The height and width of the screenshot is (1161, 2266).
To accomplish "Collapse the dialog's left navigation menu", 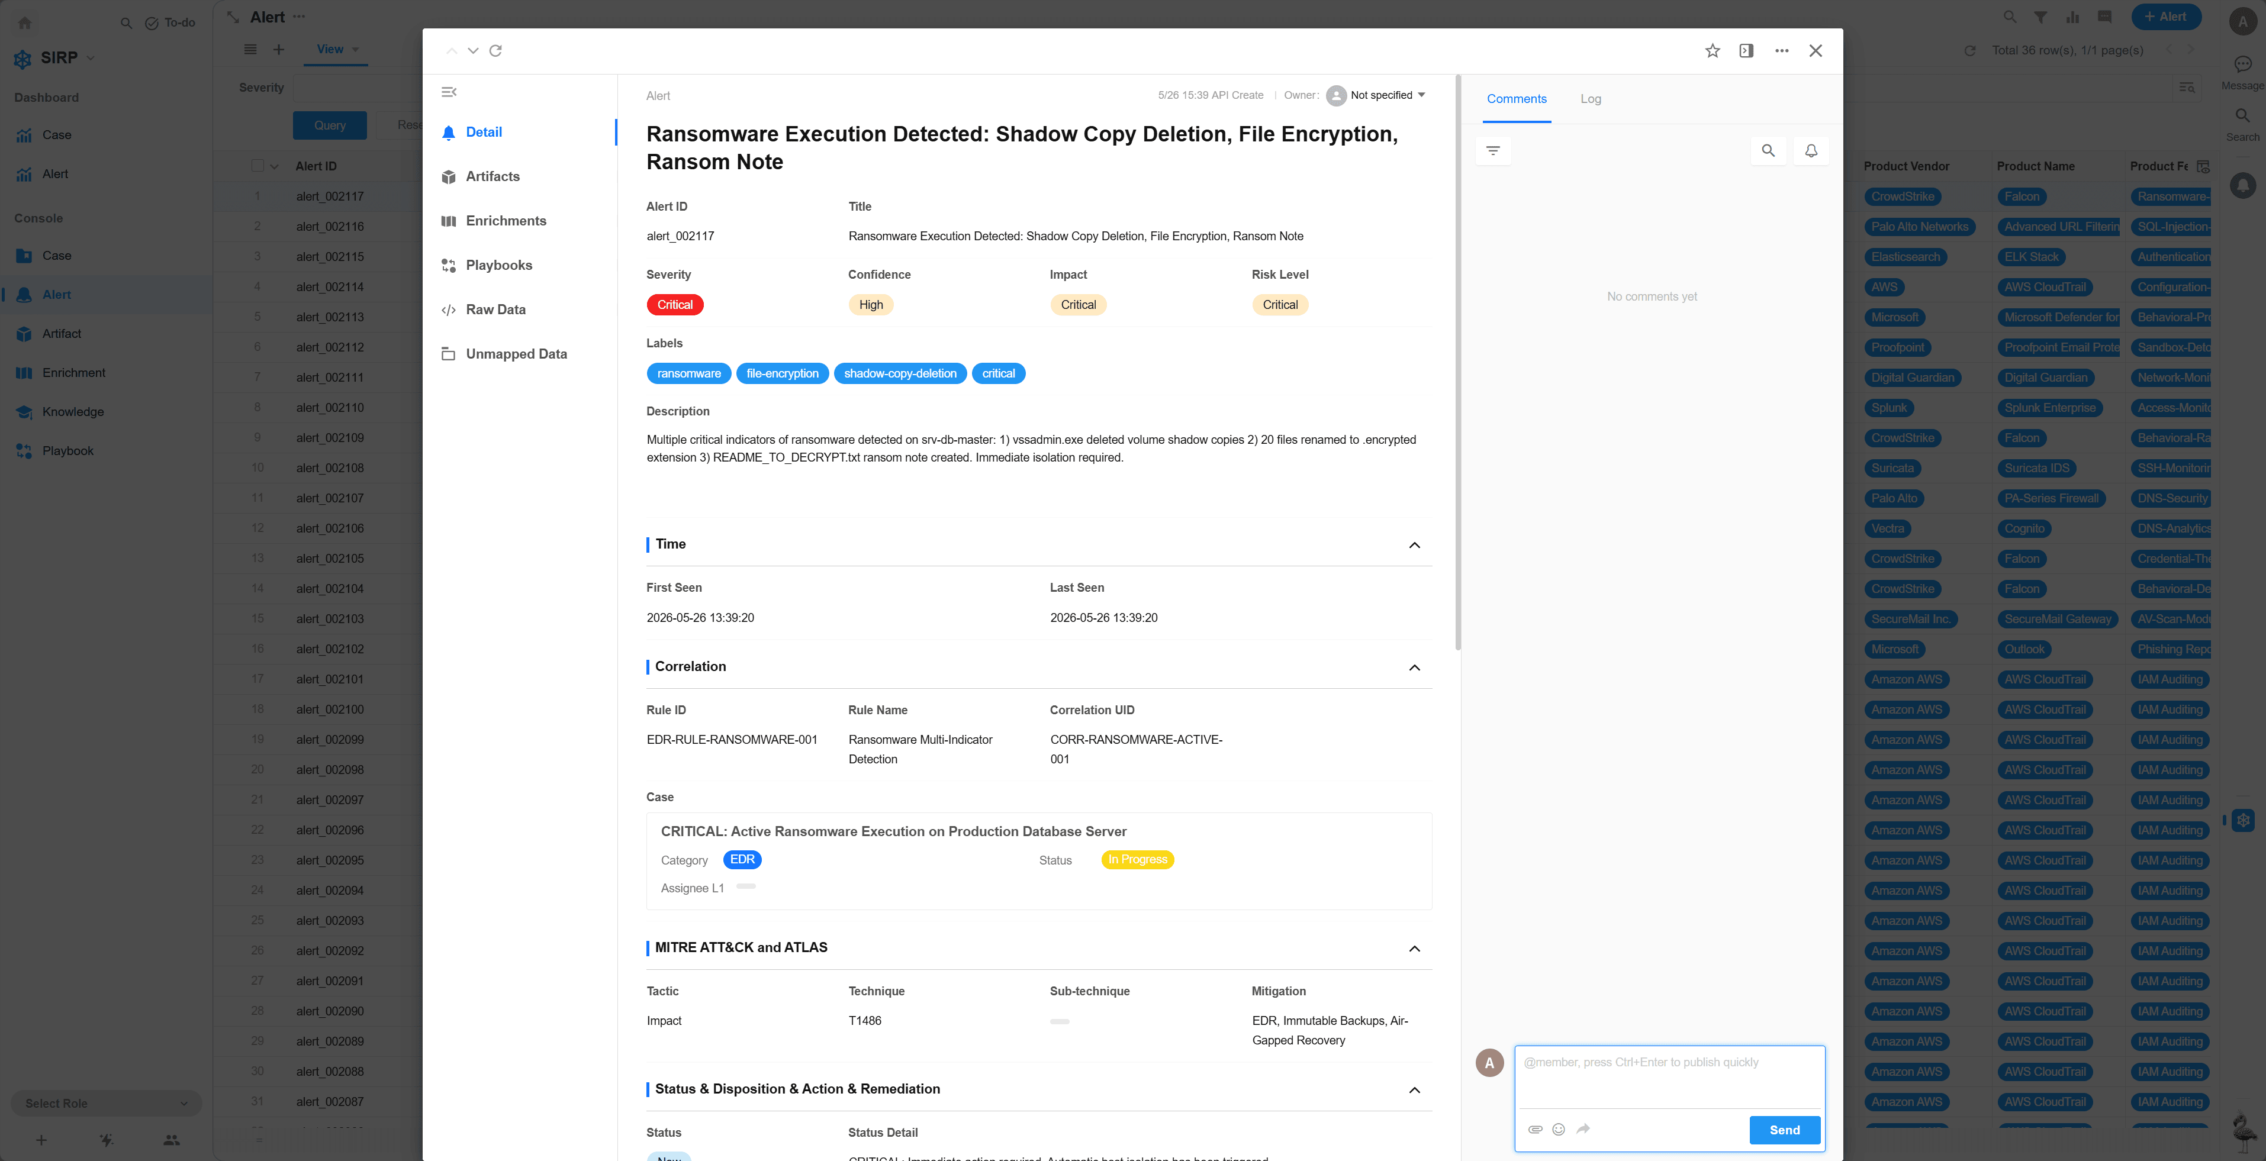I will coord(449,92).
